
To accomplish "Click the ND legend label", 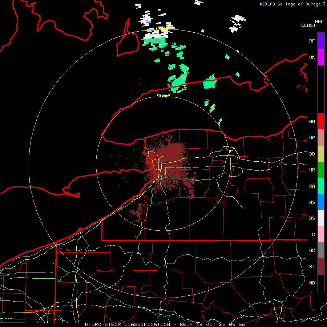I will point(312,283).
